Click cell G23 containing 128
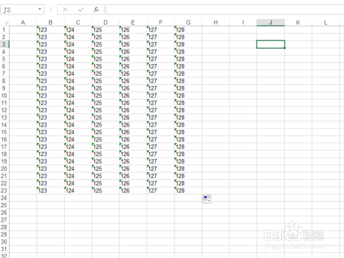 188,191
